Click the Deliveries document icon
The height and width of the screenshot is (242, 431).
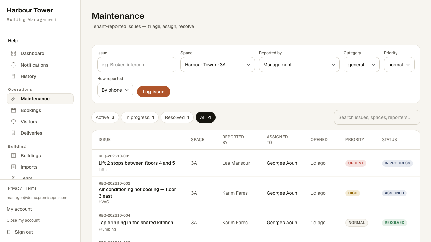[x=13, y=133]
